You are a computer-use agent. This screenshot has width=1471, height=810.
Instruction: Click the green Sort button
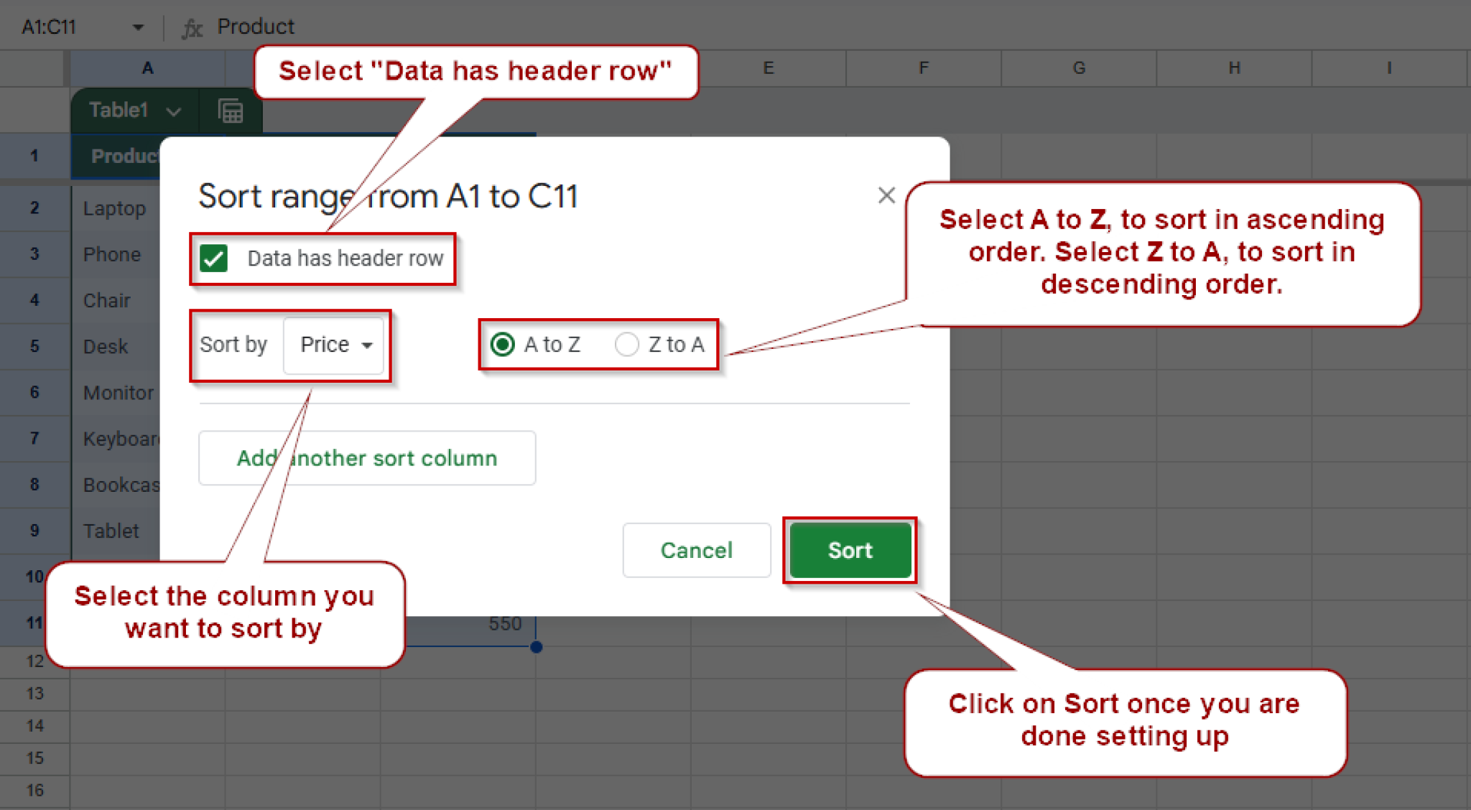[x=850, y=550]
